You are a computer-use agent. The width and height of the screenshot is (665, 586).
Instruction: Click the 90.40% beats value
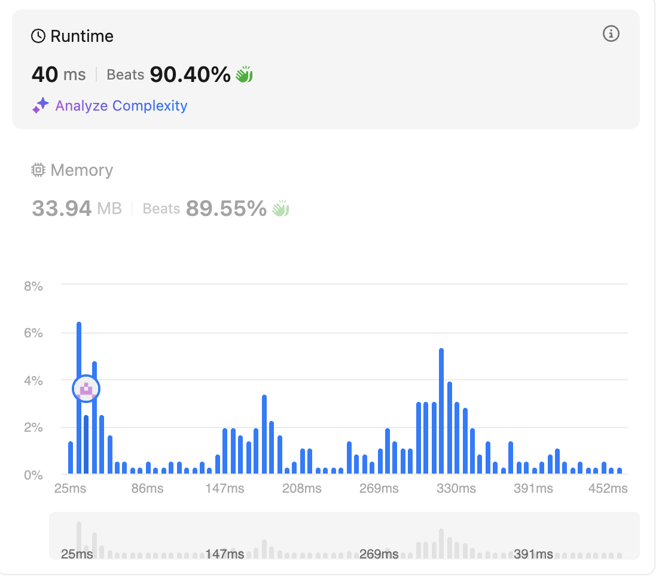pyautogui.click(x=190, y=75)
